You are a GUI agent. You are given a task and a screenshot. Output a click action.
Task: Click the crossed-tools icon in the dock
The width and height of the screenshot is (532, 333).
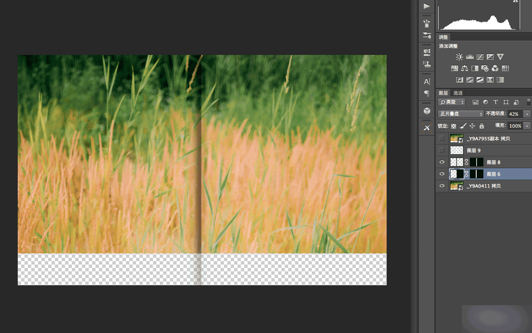click(427, 128)
